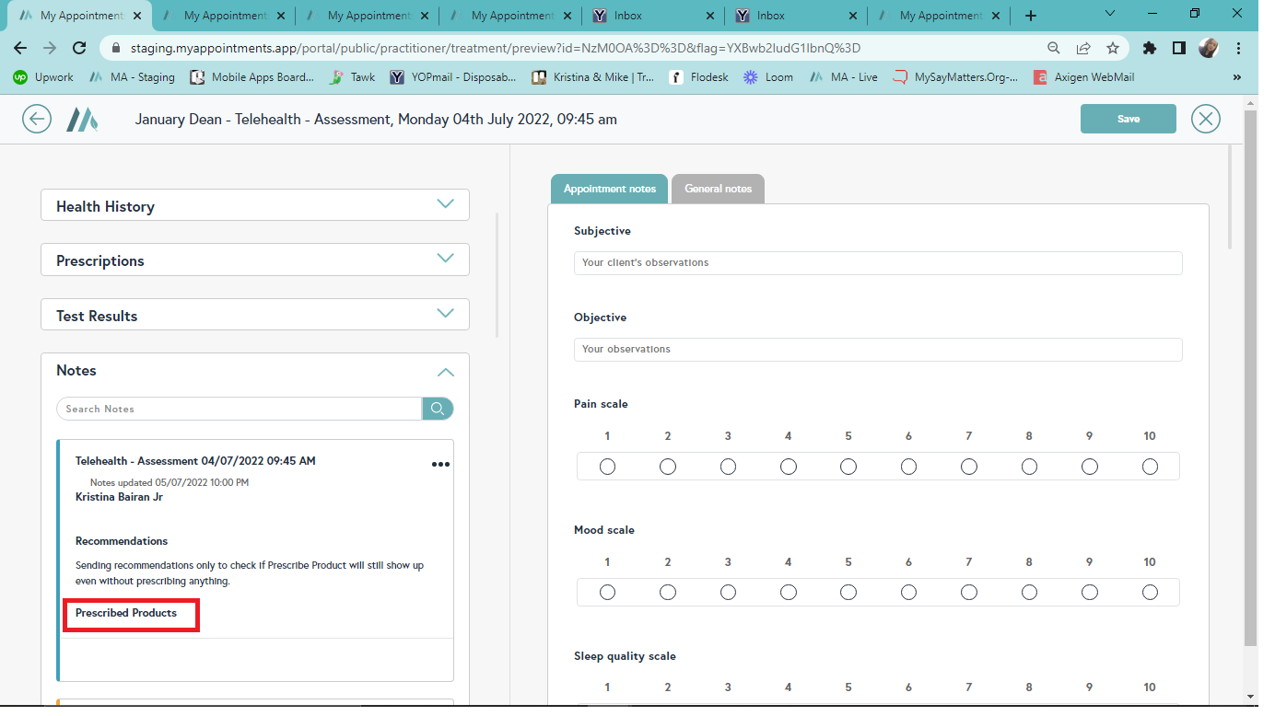Open the browser extensions puzzle icon
Viewport: 1275px width, 716px height.
click(1149, 48)
